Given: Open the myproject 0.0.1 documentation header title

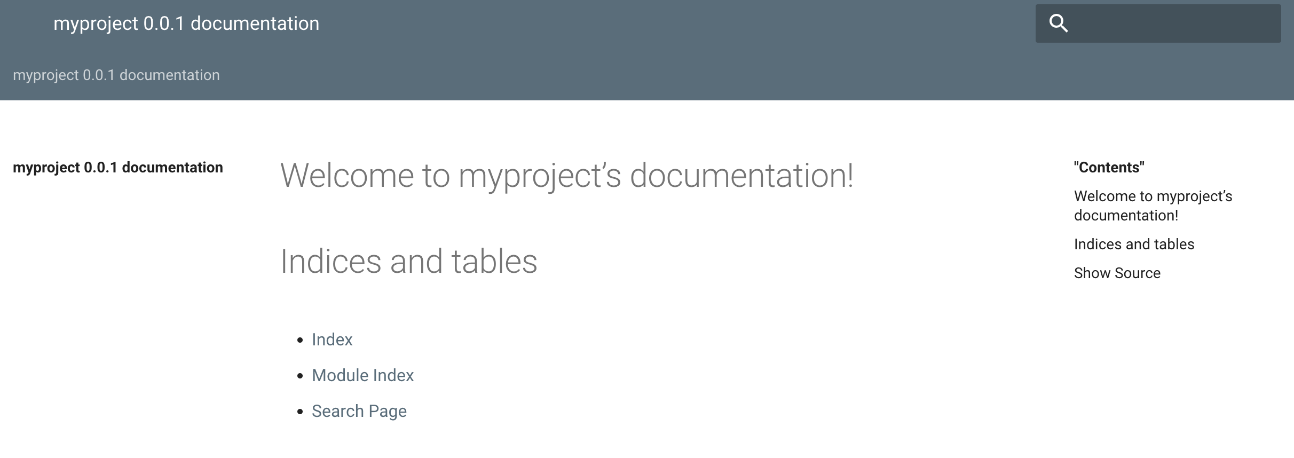Looking at the screenshot, I should coord(186,23).
